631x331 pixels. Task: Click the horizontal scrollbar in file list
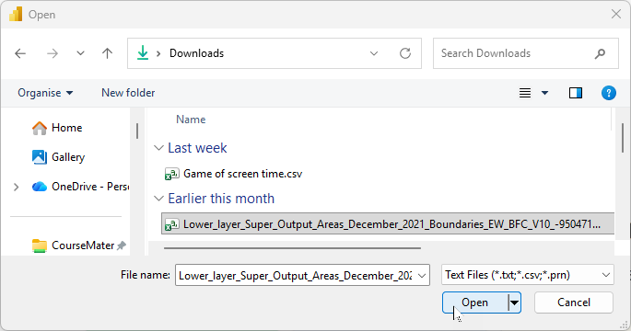tap(292, 248)
